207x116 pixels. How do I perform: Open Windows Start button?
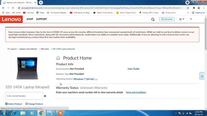4,113
